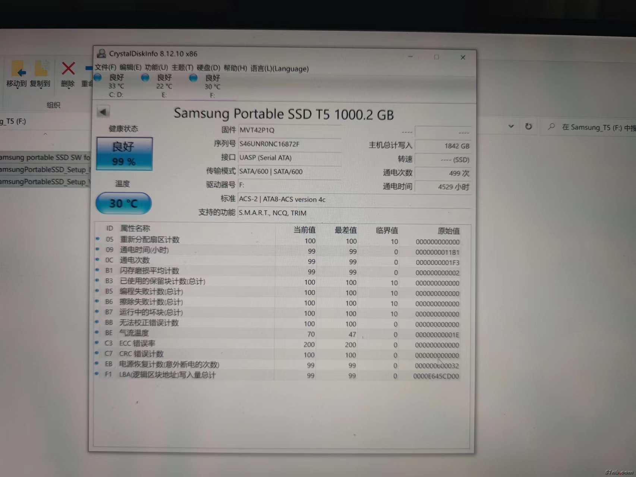
Task: Select the BE 气流温度 row
Action: 278,334
